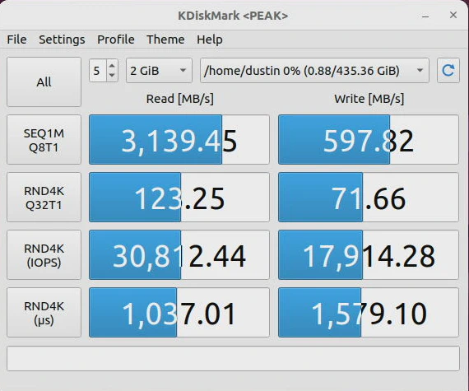Open the /home/dustin storage dropdown
Image resolution: width=469 pixels, height=391 pixels.
click(314, 71)
